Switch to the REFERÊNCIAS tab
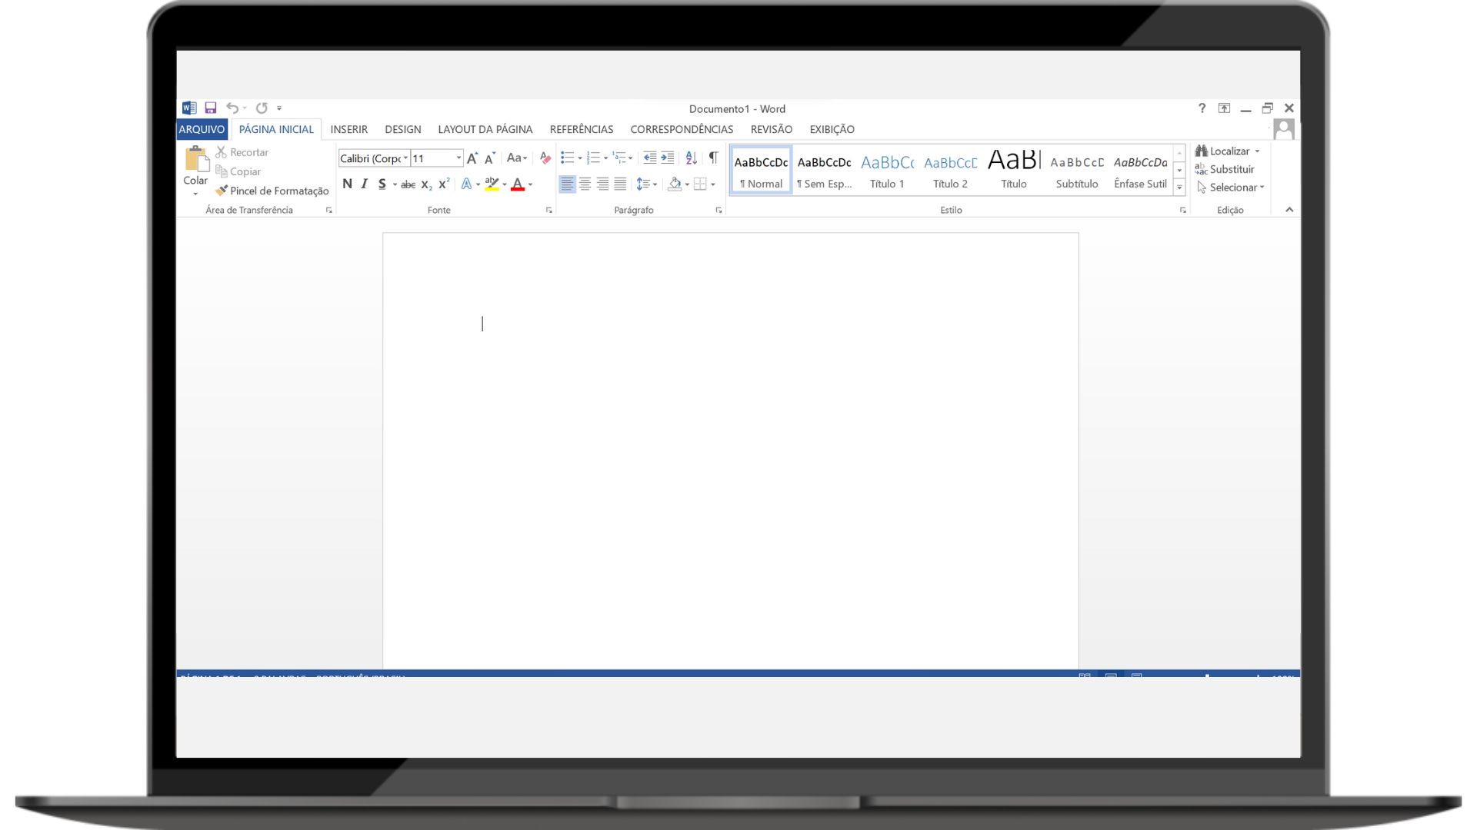 [x=581, y=129]
